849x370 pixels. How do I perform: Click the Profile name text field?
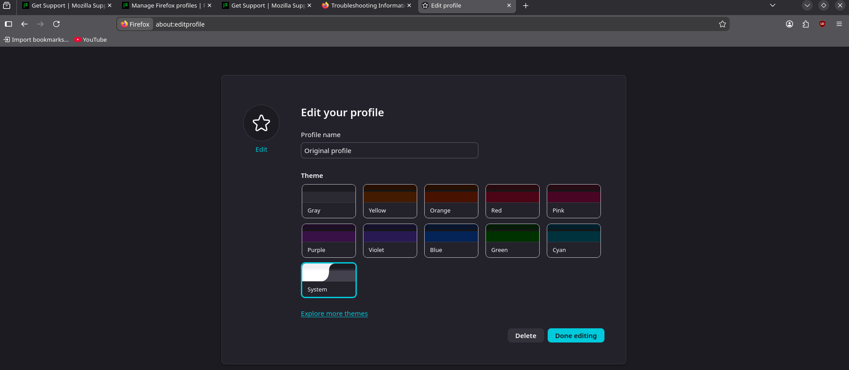389,150
